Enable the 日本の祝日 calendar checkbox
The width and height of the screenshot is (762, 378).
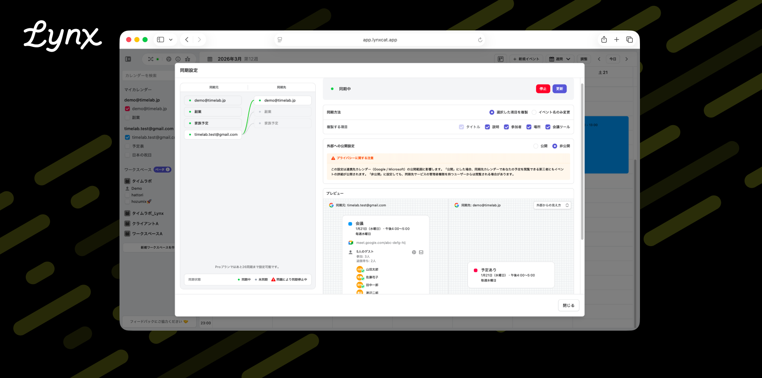[x=127, y=155]
